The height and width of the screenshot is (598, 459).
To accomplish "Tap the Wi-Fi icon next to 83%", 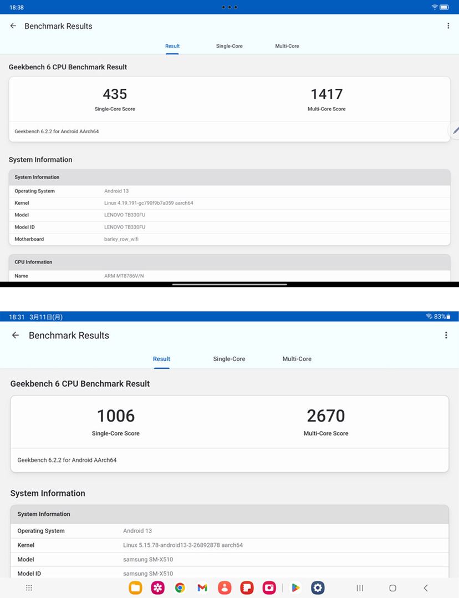I will (x=429, y=317).
